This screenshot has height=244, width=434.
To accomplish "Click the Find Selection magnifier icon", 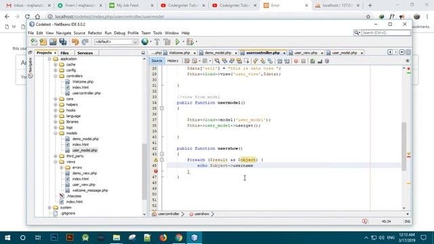I will coord(217,61).
